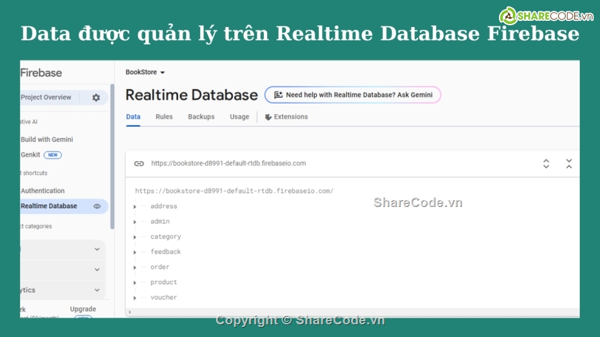
Task: Select the category key text
Action: coord(165,237)
